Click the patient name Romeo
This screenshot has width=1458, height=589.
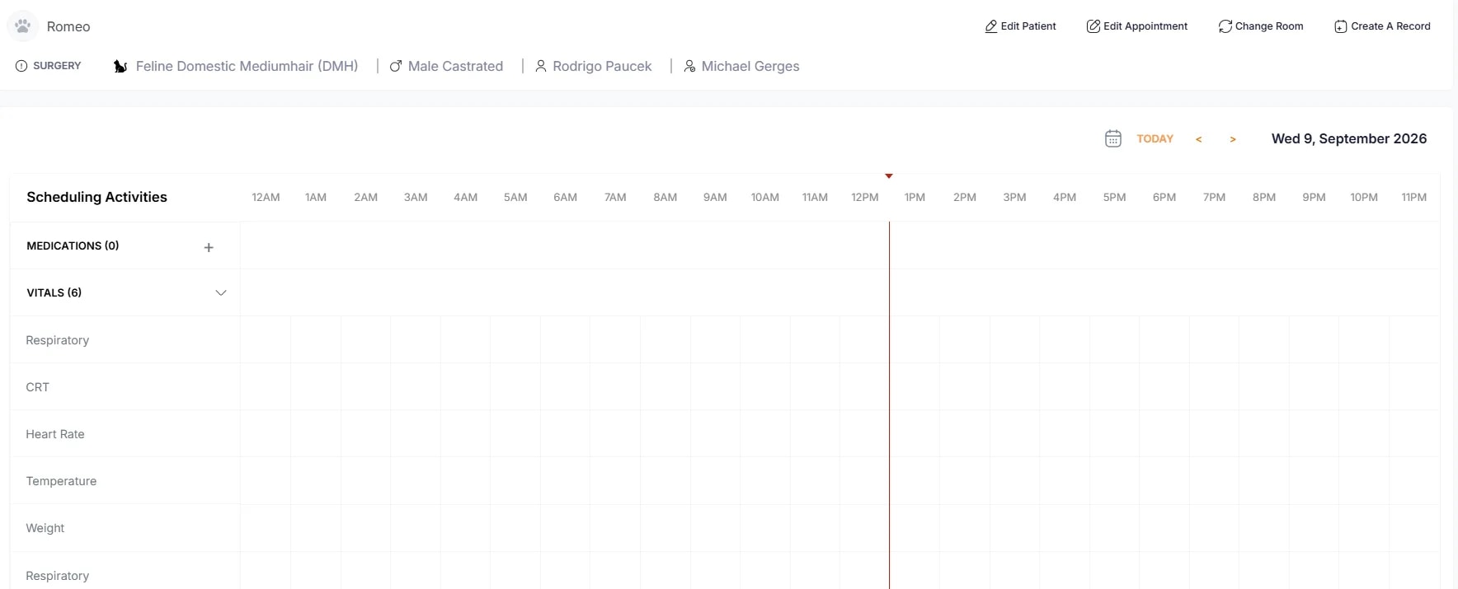tap(68, 26)
